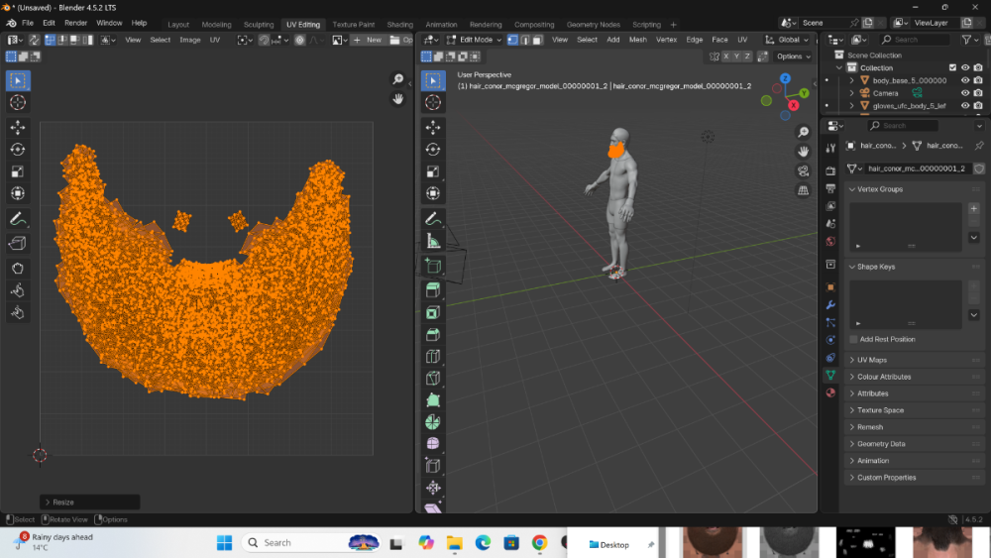Expand the UV Maps panel
The image size is (991, 558).
[872, 360]
